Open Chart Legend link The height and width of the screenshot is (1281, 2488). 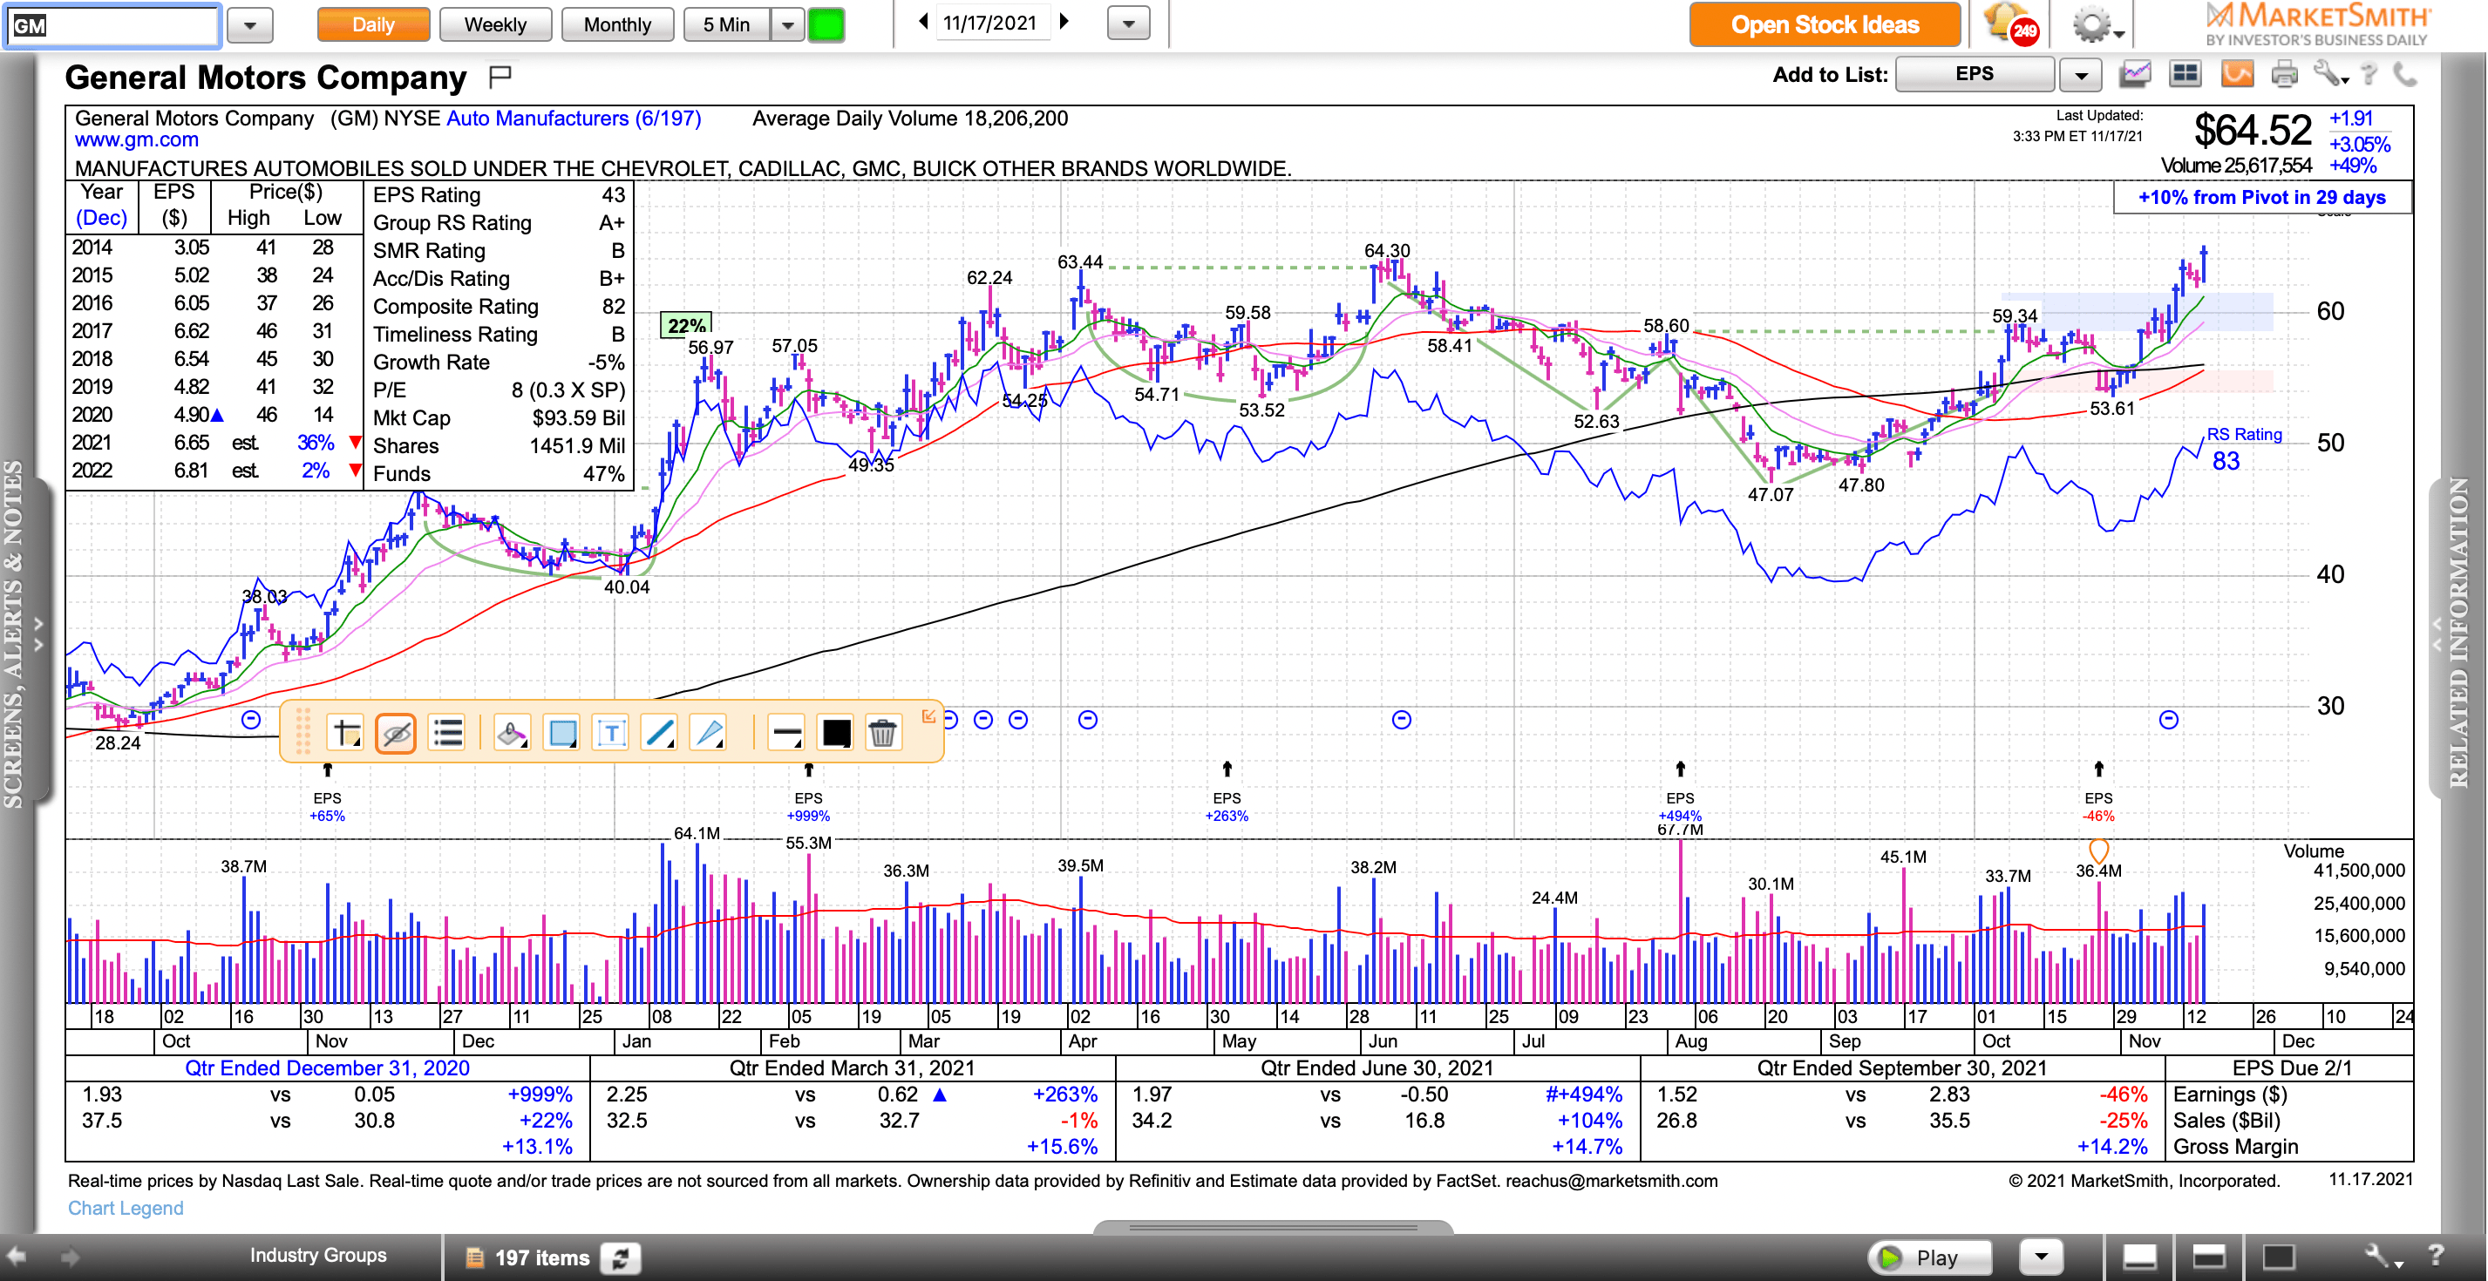pyautogui.click(x=126, y=1208)
